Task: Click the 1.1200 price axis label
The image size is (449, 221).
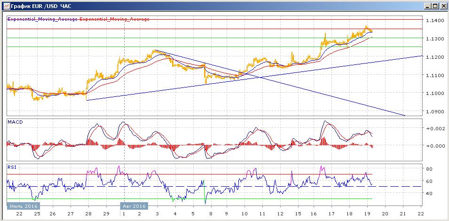Action: point(435,57)
